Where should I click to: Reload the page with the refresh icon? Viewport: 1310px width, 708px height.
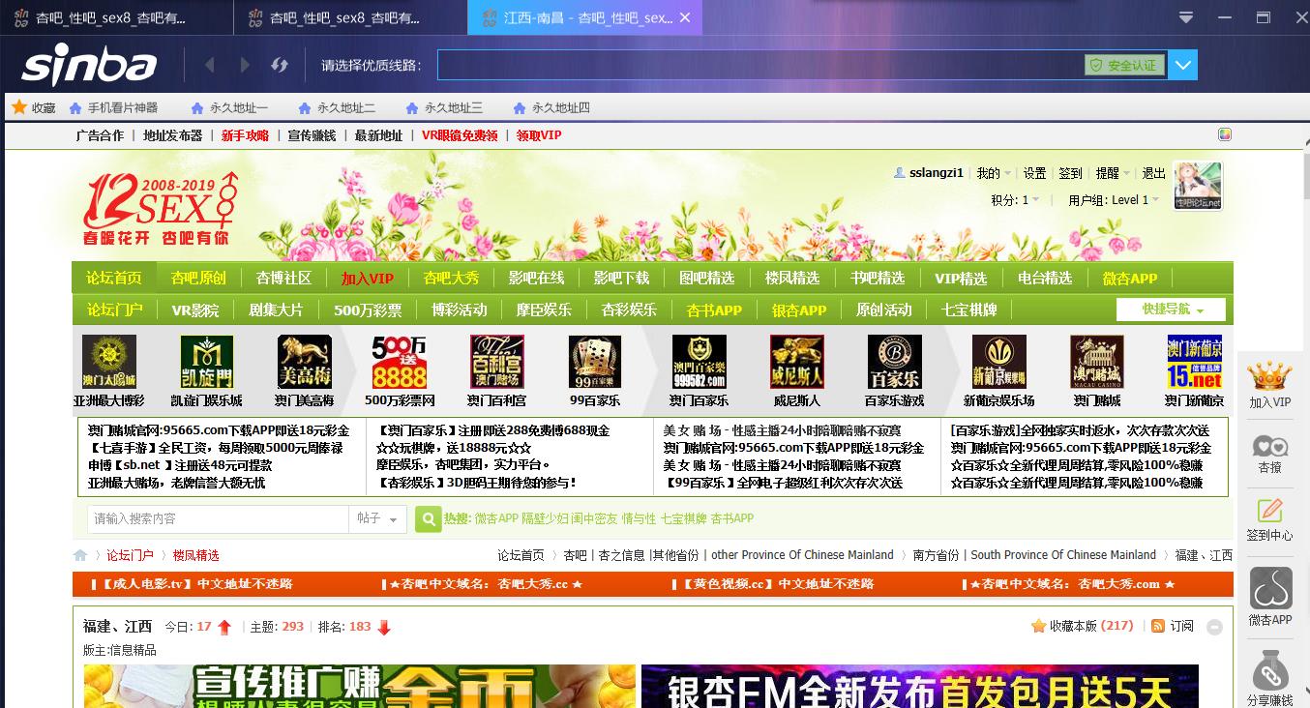click(x=280, y=65)
